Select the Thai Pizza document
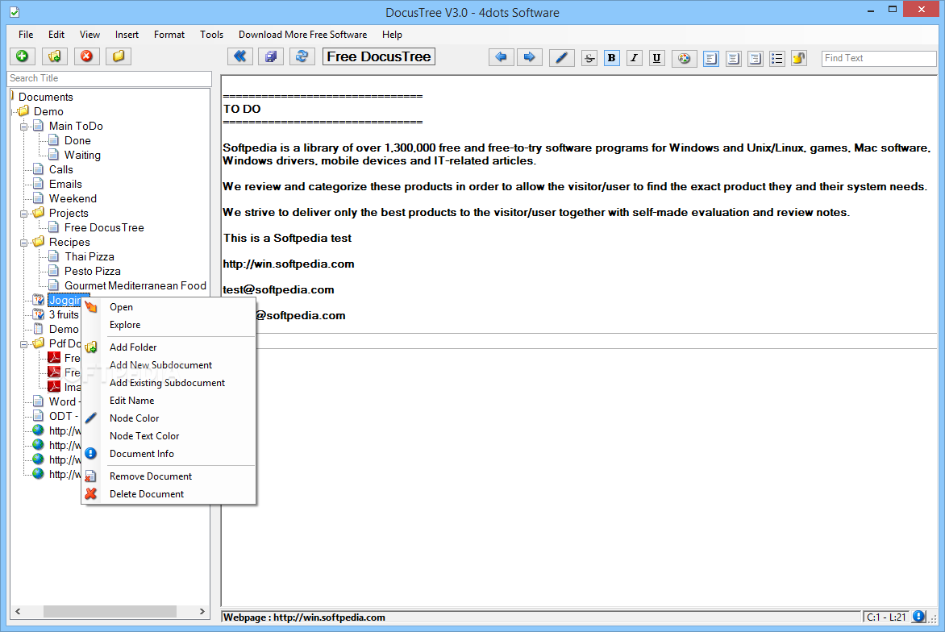 pos(90,256)
